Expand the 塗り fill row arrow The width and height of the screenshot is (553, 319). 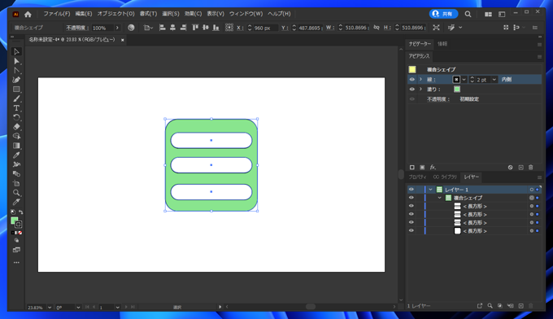point(420,90)
